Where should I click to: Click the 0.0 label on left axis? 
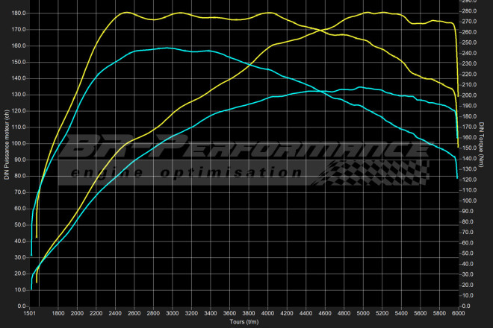pos(22,306)
